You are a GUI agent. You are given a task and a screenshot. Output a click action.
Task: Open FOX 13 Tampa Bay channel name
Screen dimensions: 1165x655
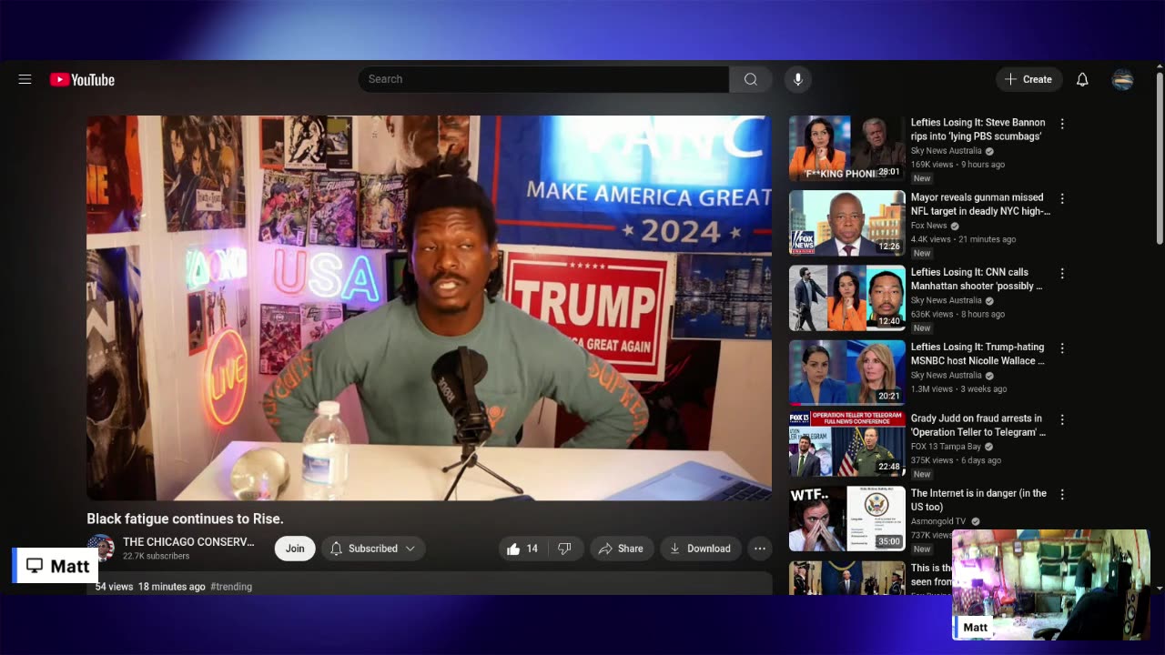point(945,447)
